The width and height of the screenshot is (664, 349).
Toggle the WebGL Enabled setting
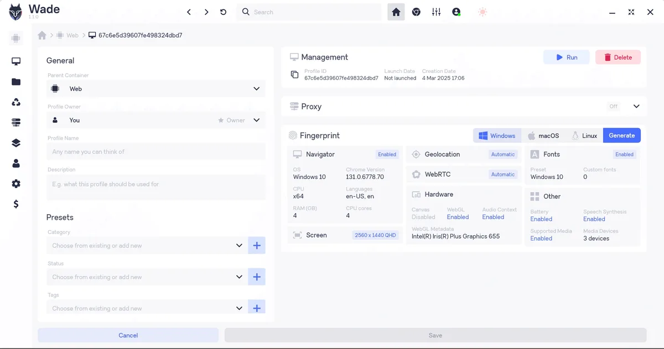click(458, 217)
